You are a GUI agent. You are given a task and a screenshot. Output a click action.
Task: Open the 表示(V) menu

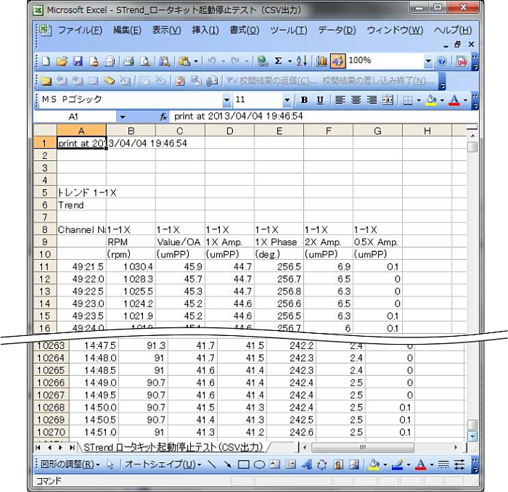(x=166, y=30)
